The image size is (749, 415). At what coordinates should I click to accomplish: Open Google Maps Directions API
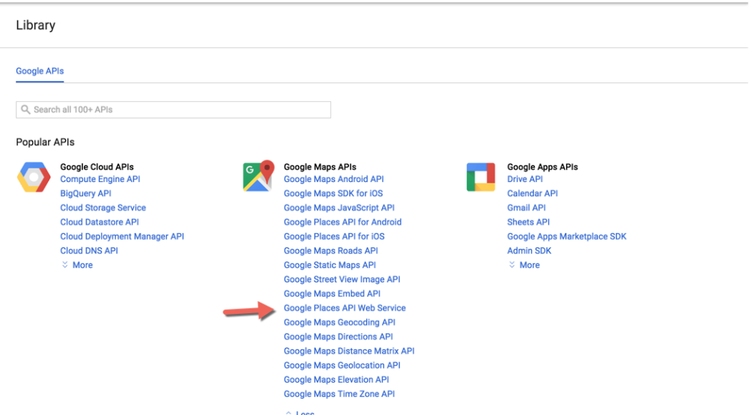click(x=339, y=336)
